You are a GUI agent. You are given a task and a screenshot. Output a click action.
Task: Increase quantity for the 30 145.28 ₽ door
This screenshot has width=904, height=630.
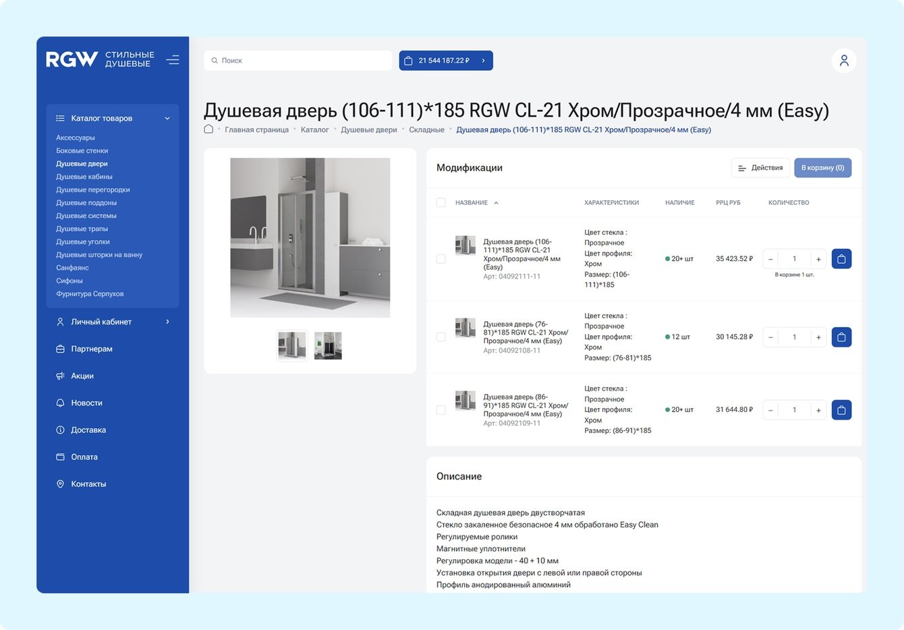pos(818,337)
